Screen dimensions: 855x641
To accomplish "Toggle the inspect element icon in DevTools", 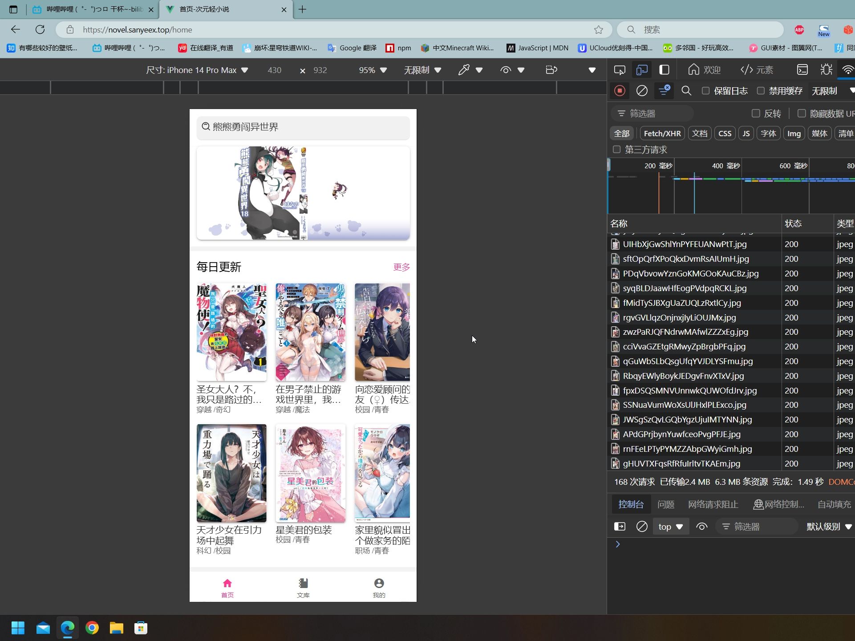I will pyautogui.click(x=620, y=70).
